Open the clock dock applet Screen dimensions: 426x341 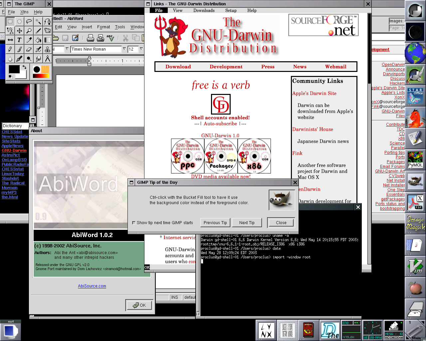(372, 330)
